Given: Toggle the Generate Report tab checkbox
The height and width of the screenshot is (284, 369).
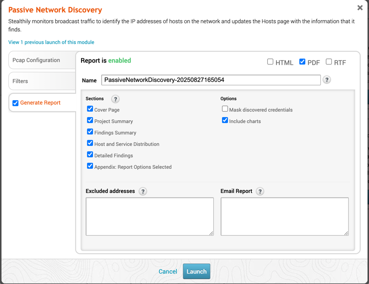Looking at the screenshot, I should pos(15,103).
